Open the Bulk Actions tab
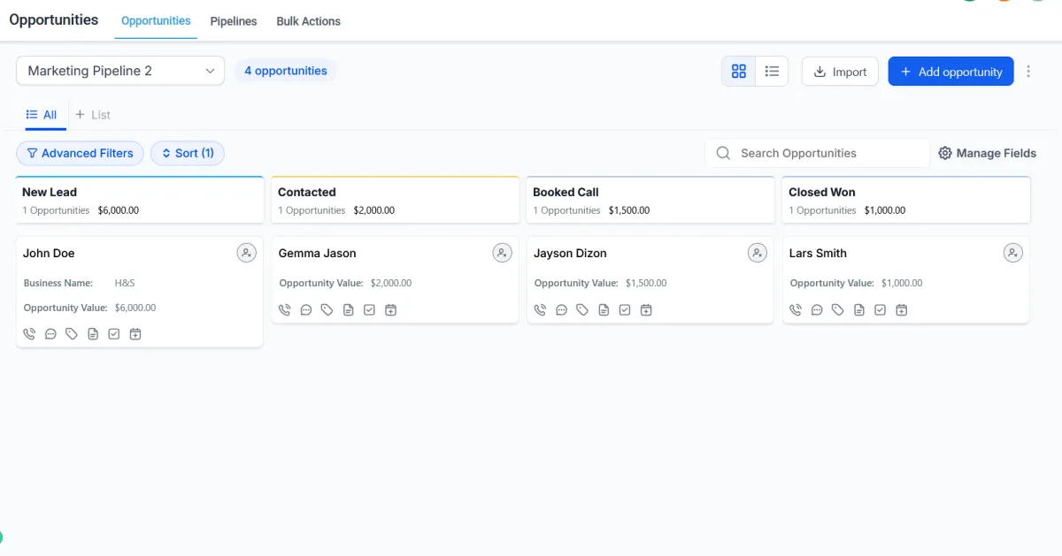 (308, 21)
